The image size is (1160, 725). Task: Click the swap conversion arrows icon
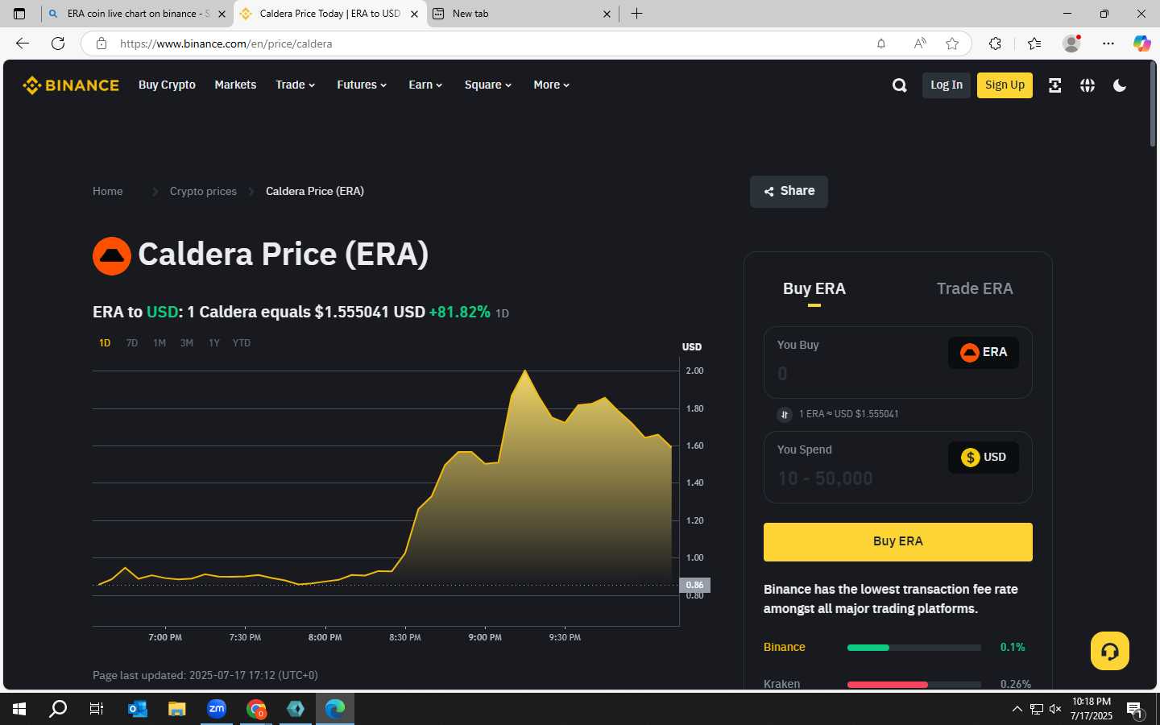pos(785,414)
